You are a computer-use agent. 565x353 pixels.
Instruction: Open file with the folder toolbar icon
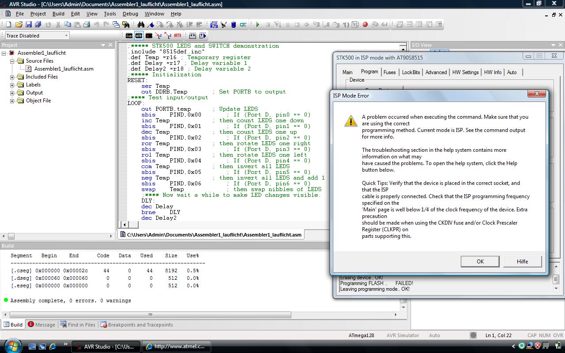coord(19,25)
